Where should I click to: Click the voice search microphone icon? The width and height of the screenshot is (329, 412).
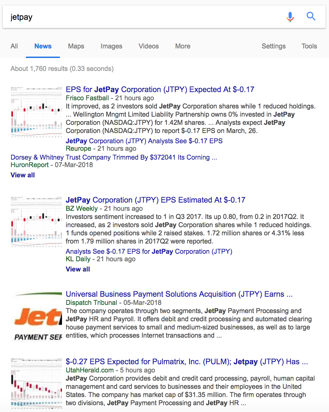(290, 16)
